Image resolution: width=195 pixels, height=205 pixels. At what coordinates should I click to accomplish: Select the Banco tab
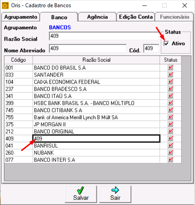[59, 17]
